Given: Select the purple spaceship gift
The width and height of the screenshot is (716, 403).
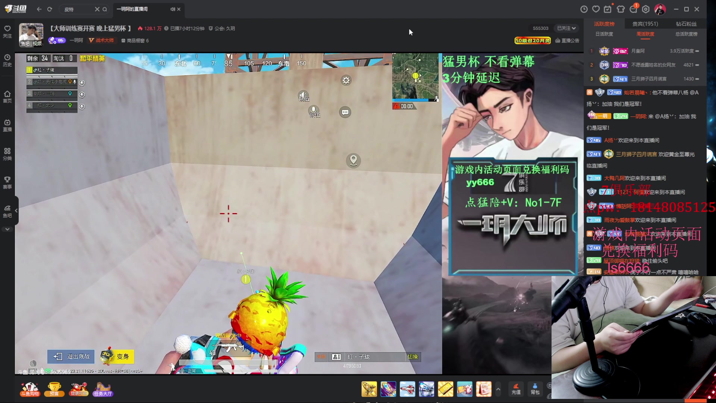Looking at the screenshot, I should point(388,389).
